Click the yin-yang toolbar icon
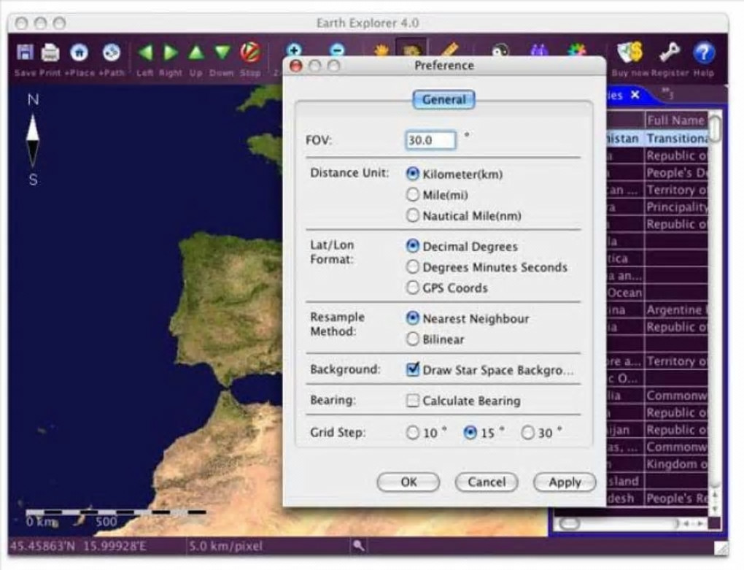This screenshot has height=570, width=744. (x=500, y=50)
